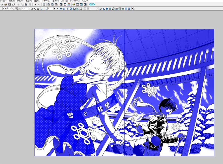Open the rotation angle arrow dropdown

(x=55, y=9)
